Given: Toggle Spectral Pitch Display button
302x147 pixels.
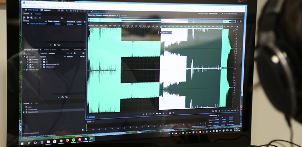Looking at the screenshot, I should [x=62, y=11].
